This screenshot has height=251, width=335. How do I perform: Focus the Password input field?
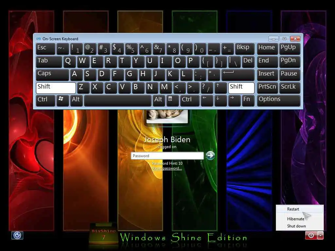click(167, 156)
